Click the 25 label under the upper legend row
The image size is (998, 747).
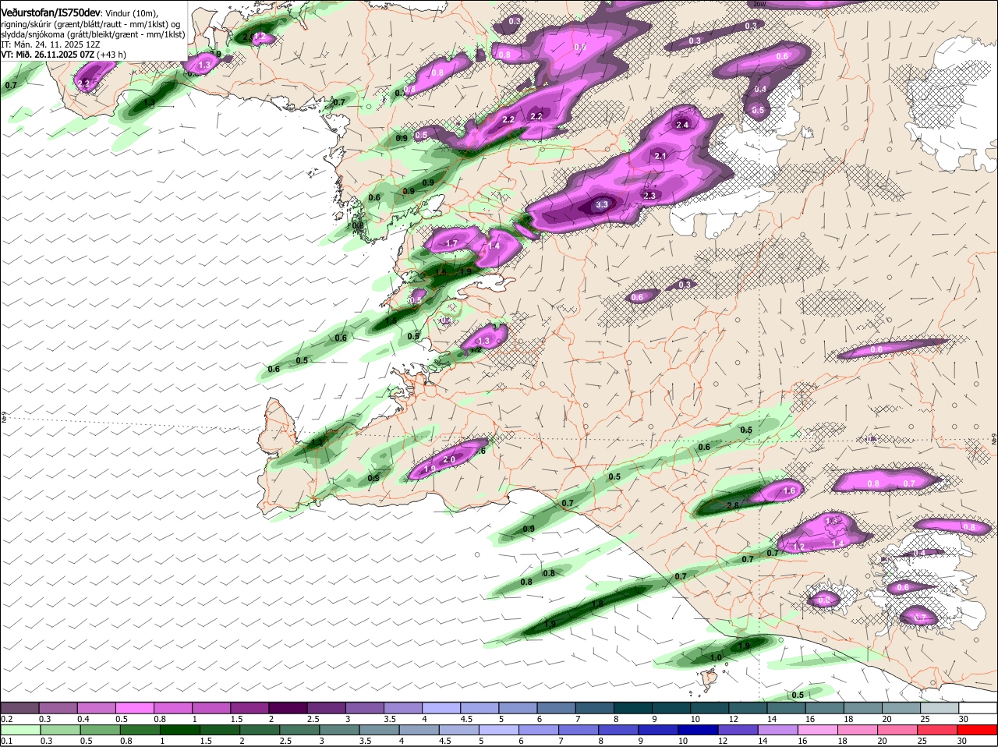[925, 718]
